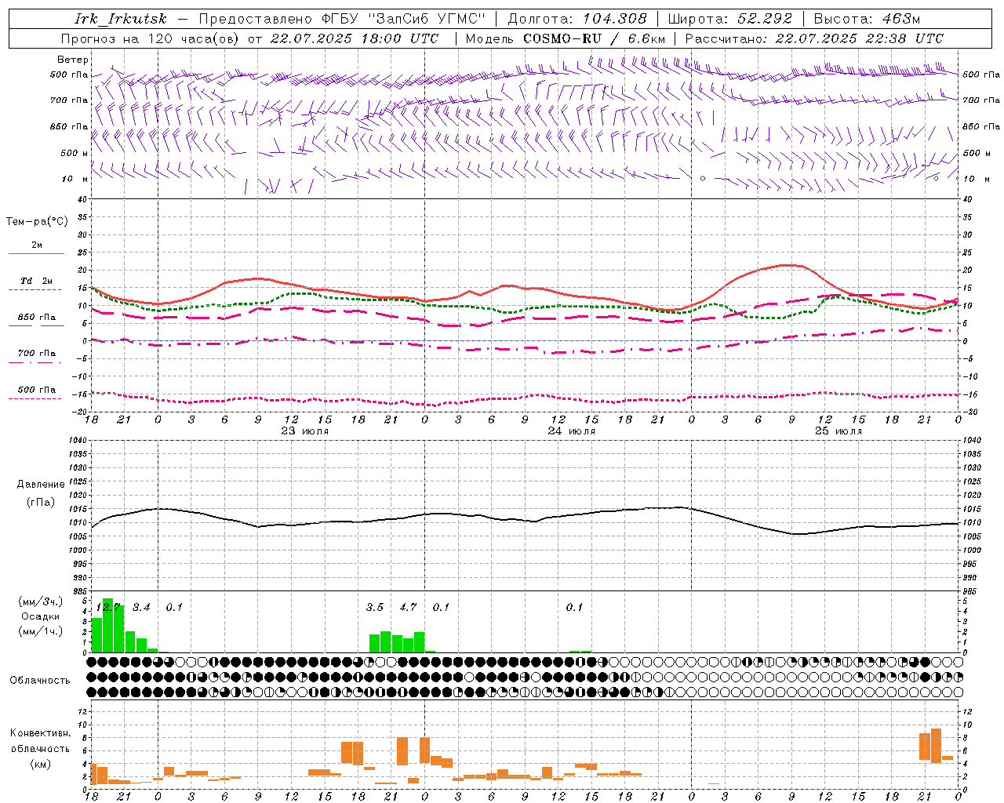1004x803 pixels.
Task: Click the "2м" temperature legend label
Action: (37, 245)
